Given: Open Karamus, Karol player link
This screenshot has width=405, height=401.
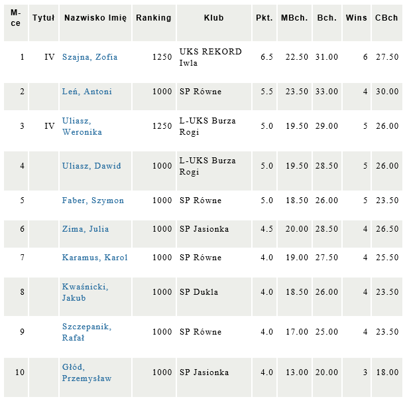Looking at the screenshot, I should [x=95, y=258].
